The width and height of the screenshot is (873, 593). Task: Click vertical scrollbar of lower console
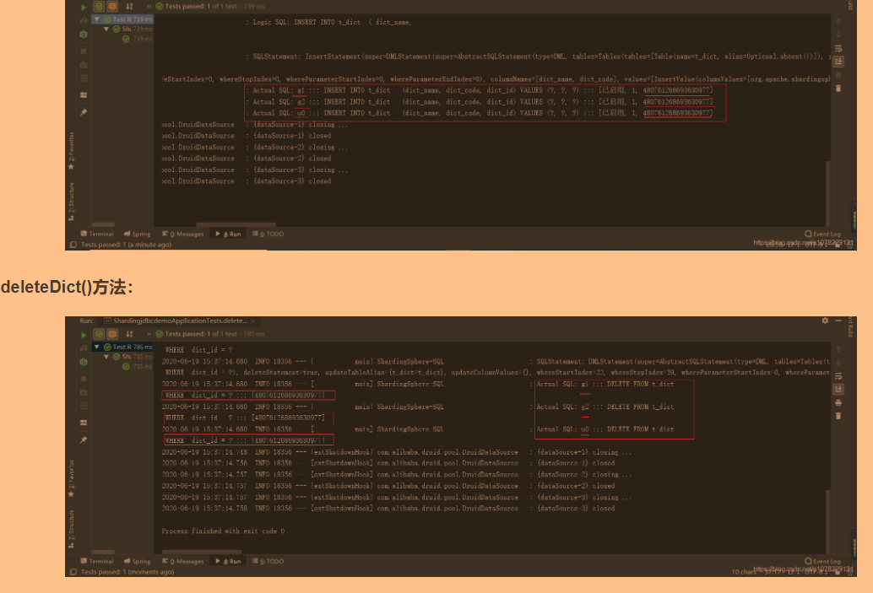[828, 520]
